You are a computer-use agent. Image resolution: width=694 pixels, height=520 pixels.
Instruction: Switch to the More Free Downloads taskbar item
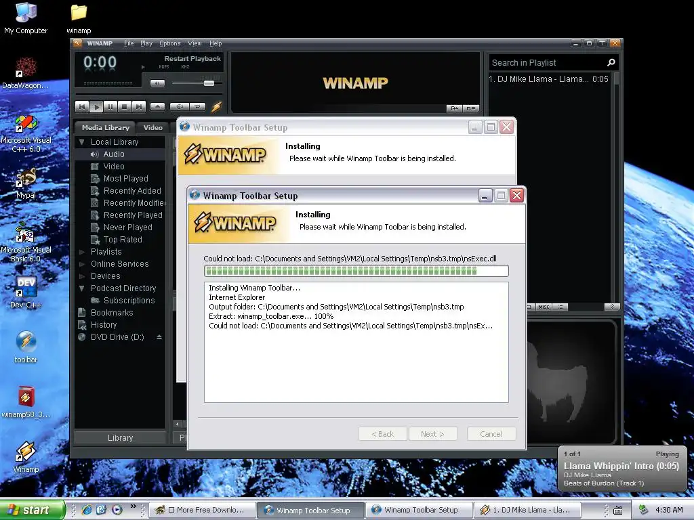(x=201, y=510)
